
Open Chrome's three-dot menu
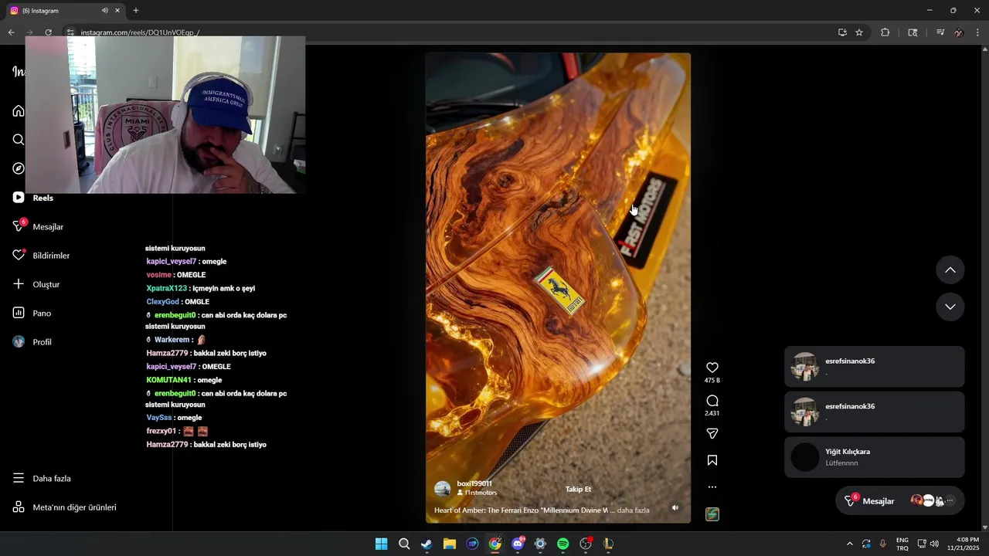pos(977,32)
